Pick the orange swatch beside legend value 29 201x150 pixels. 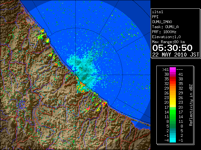pos(173,88)
